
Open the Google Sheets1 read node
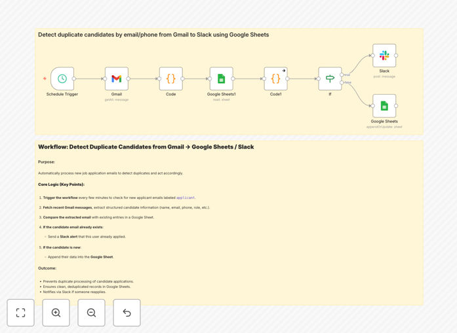(x=221, y=79)
